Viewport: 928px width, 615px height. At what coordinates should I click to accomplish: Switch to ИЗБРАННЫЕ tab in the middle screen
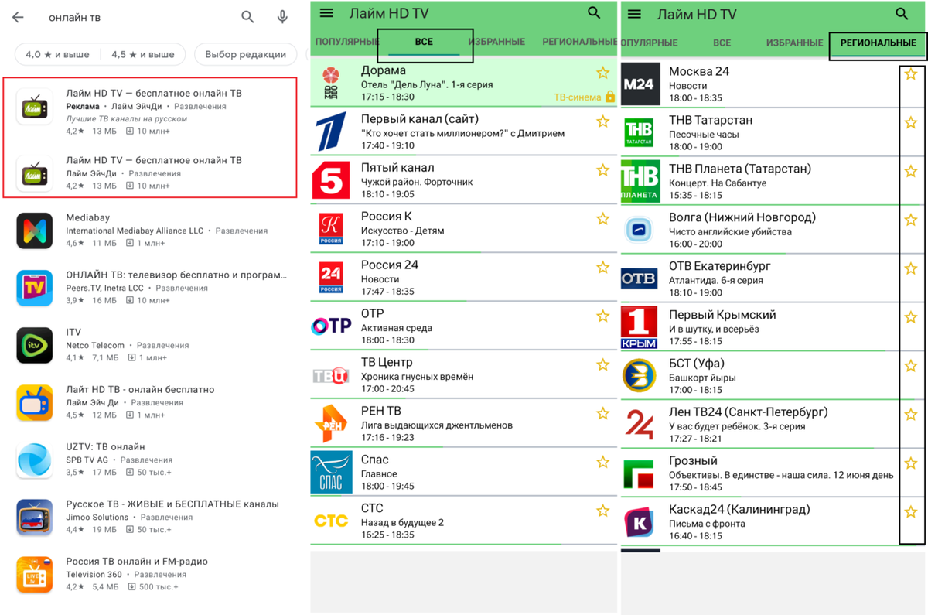[497, 42]
